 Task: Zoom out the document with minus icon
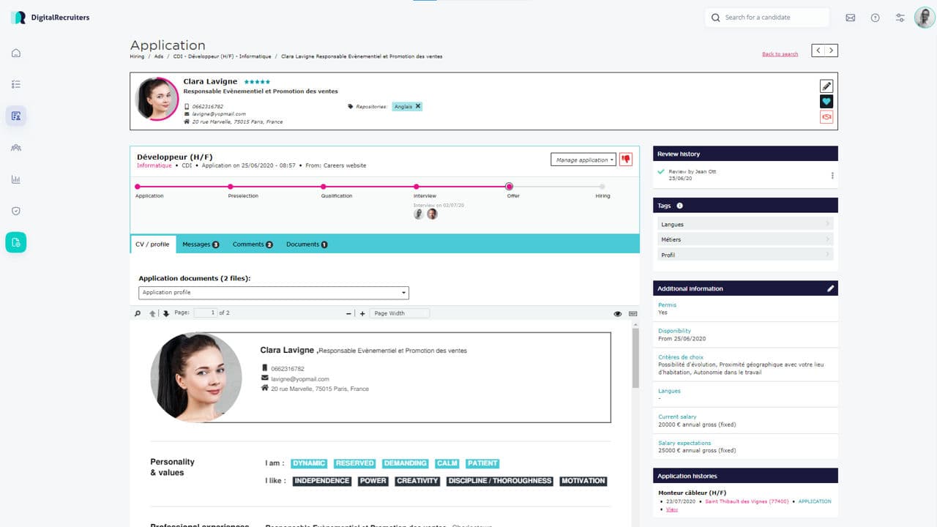349,313
